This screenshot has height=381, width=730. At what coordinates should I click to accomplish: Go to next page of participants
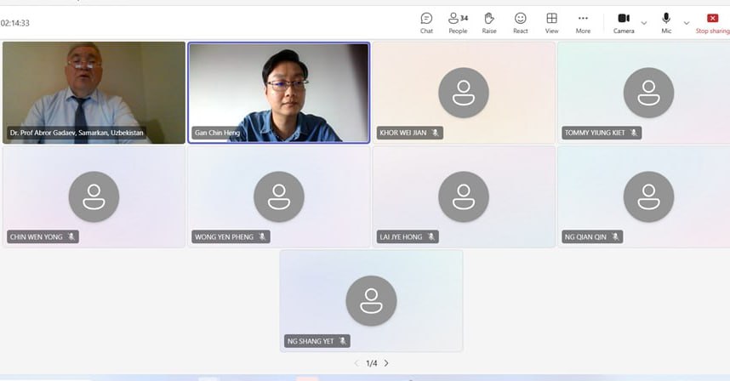click(x=386, y=363)
